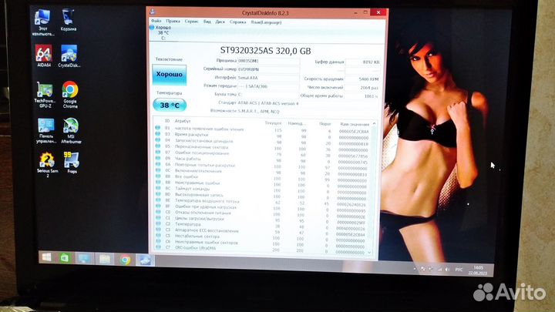
Task: Open the Сервис menu
Action: point(190,20)
